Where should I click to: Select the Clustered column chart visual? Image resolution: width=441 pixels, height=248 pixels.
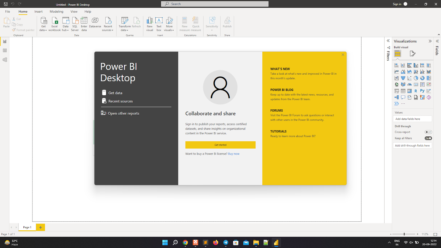click(416, 65)
